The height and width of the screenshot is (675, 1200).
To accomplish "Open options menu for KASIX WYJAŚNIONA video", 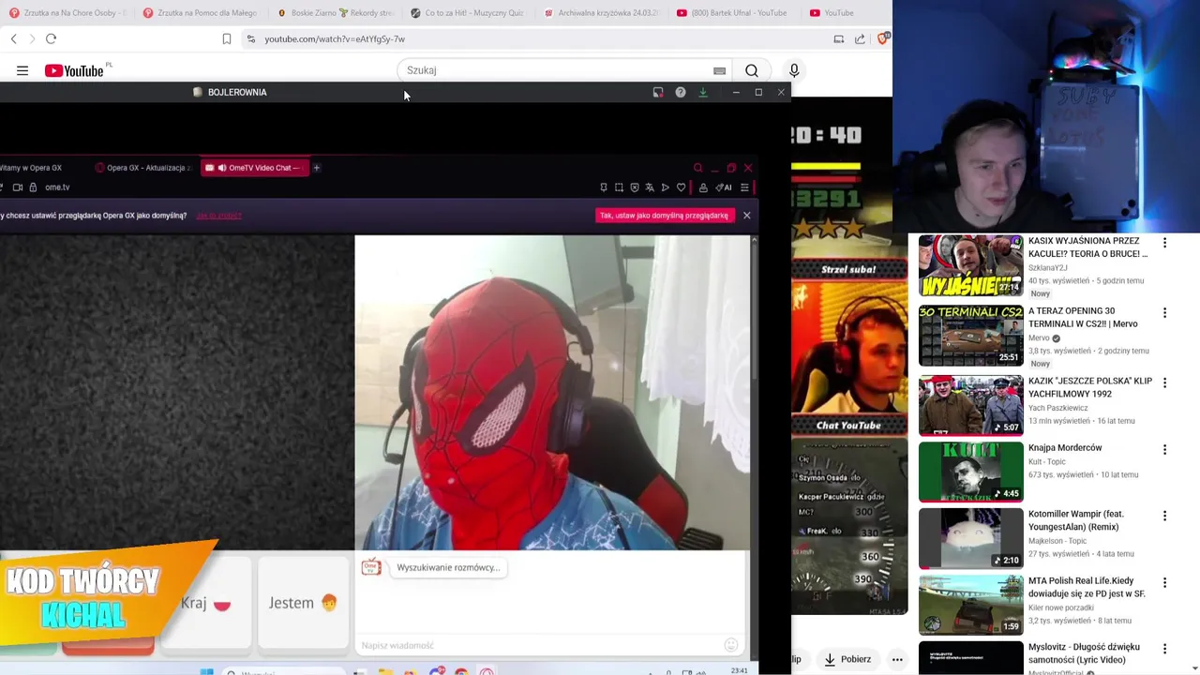I will click(1164, 243).
